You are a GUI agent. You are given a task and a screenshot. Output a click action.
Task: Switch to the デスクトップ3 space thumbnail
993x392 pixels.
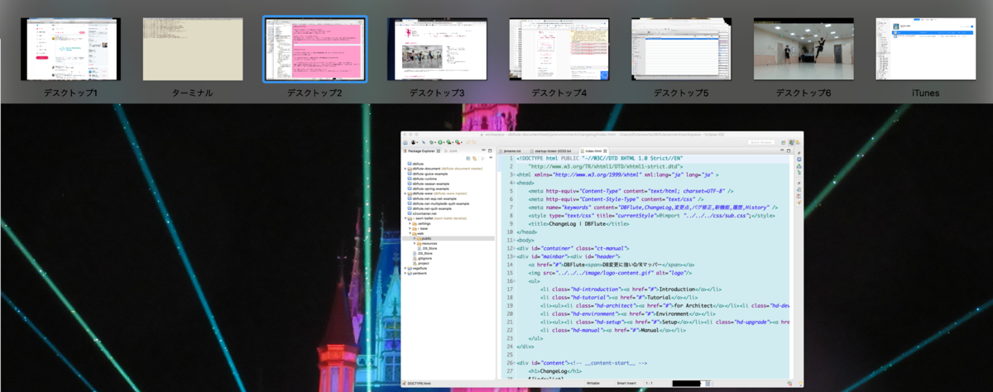coord(437,50)
